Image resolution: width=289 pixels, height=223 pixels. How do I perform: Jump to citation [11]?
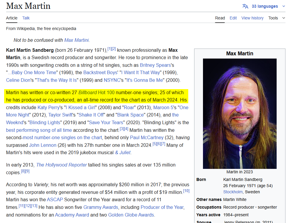click(22, 206)
